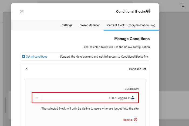Click the Manage Conditions heading
This screenshot has height=126, width=189.
point(132,39)
